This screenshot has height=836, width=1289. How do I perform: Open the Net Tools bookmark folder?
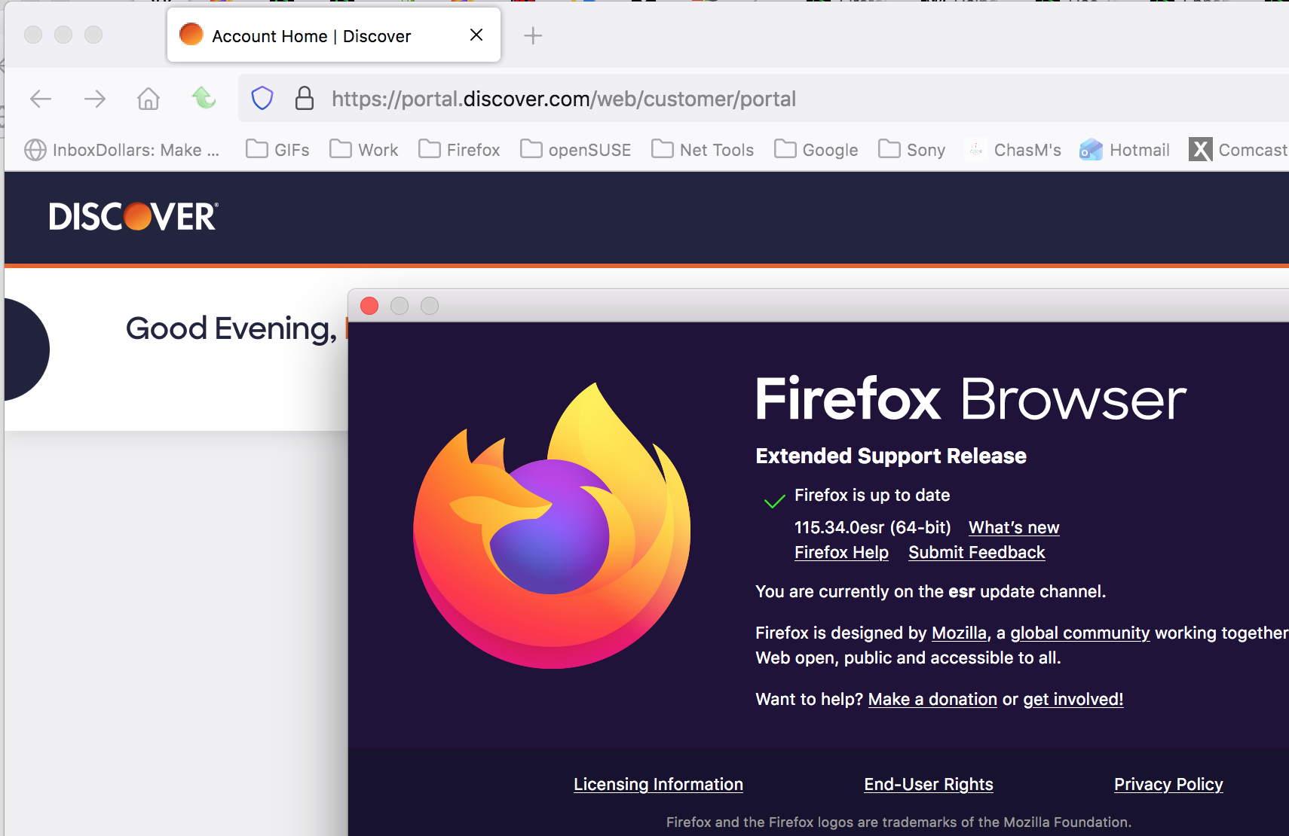(x=703, y=150)
